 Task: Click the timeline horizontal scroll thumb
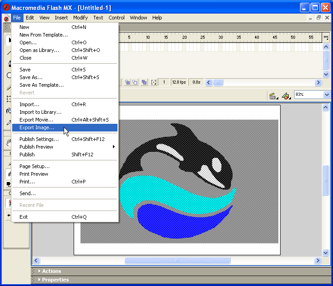click(218, 82)
